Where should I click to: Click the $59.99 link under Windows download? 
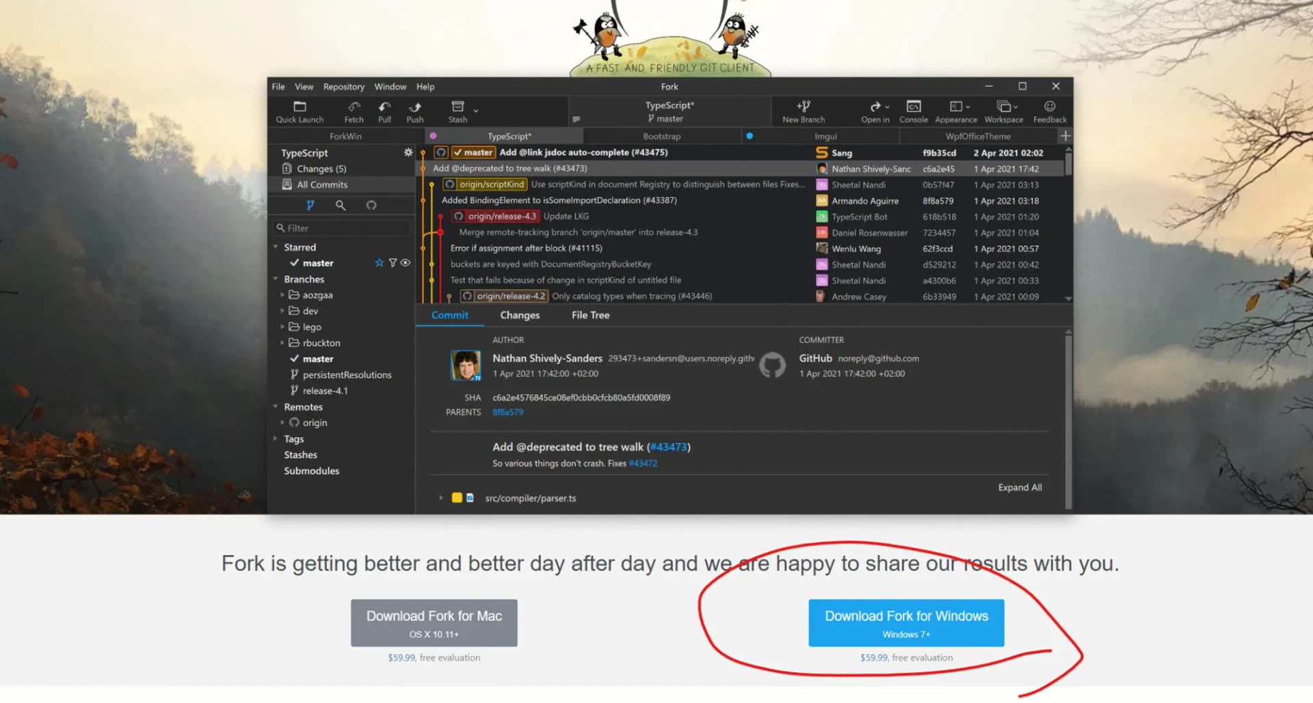pos(874,658)
